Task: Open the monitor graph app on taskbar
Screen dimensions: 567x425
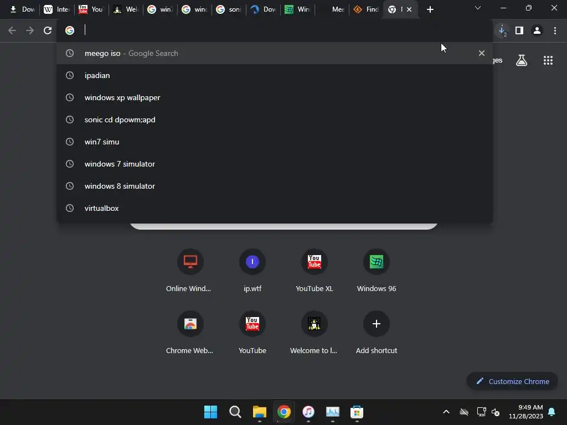Action: coord(332,412)
